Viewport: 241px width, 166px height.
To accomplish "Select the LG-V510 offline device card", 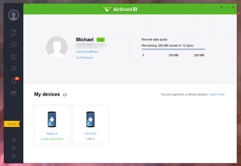I will 90,124.
